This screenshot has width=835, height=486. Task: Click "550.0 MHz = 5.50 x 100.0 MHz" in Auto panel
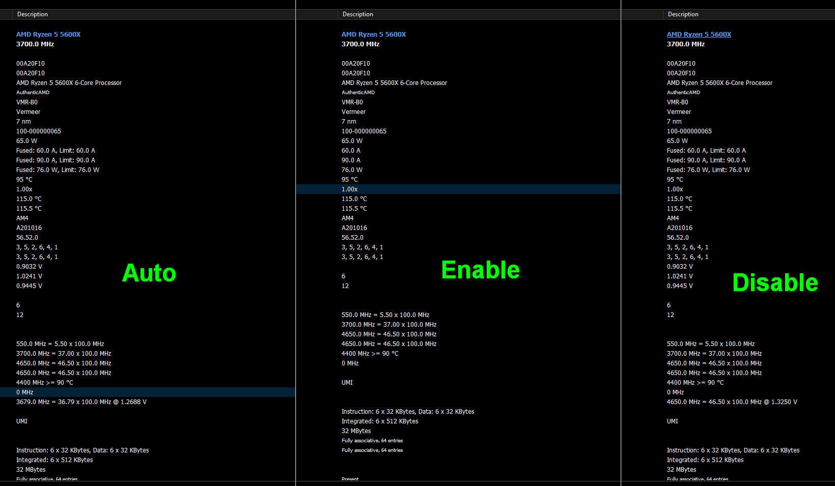point(60,344)
